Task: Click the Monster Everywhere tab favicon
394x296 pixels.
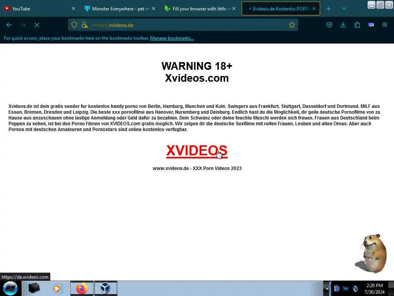Action: point(87,8)
